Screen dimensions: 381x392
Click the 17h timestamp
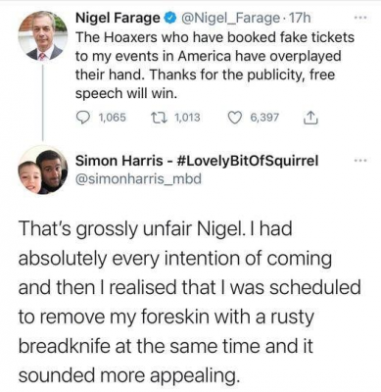[300, 18]
